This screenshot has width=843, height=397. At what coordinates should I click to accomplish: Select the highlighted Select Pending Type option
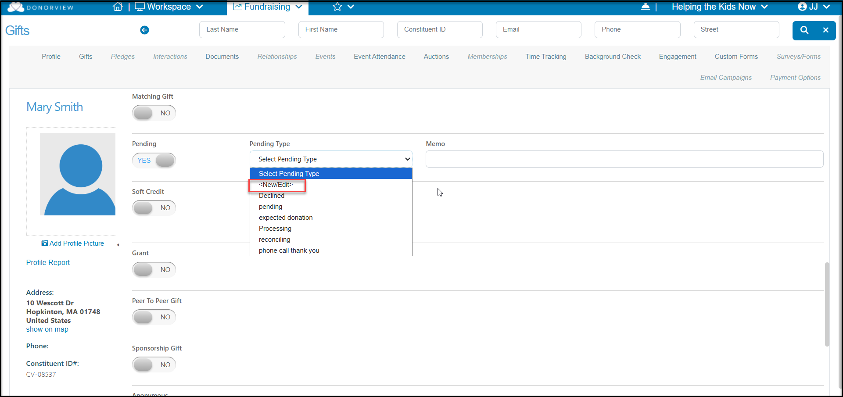pyautogui.click(x=331, y=174)
